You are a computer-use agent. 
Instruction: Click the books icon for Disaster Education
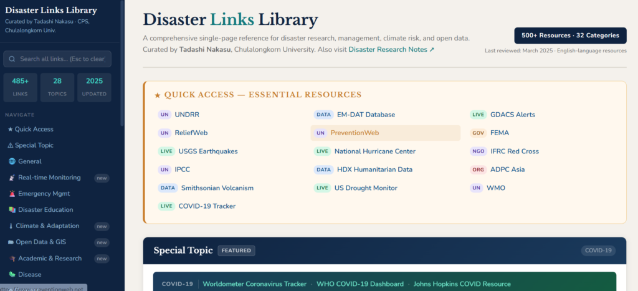click(12, 210)
